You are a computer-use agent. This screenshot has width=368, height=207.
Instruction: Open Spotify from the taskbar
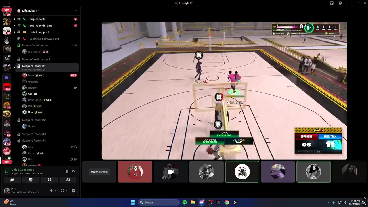(x=185, y=202)
